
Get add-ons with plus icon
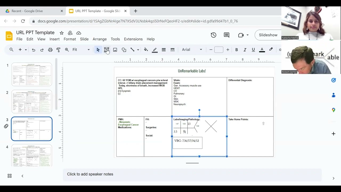(334, 134)
